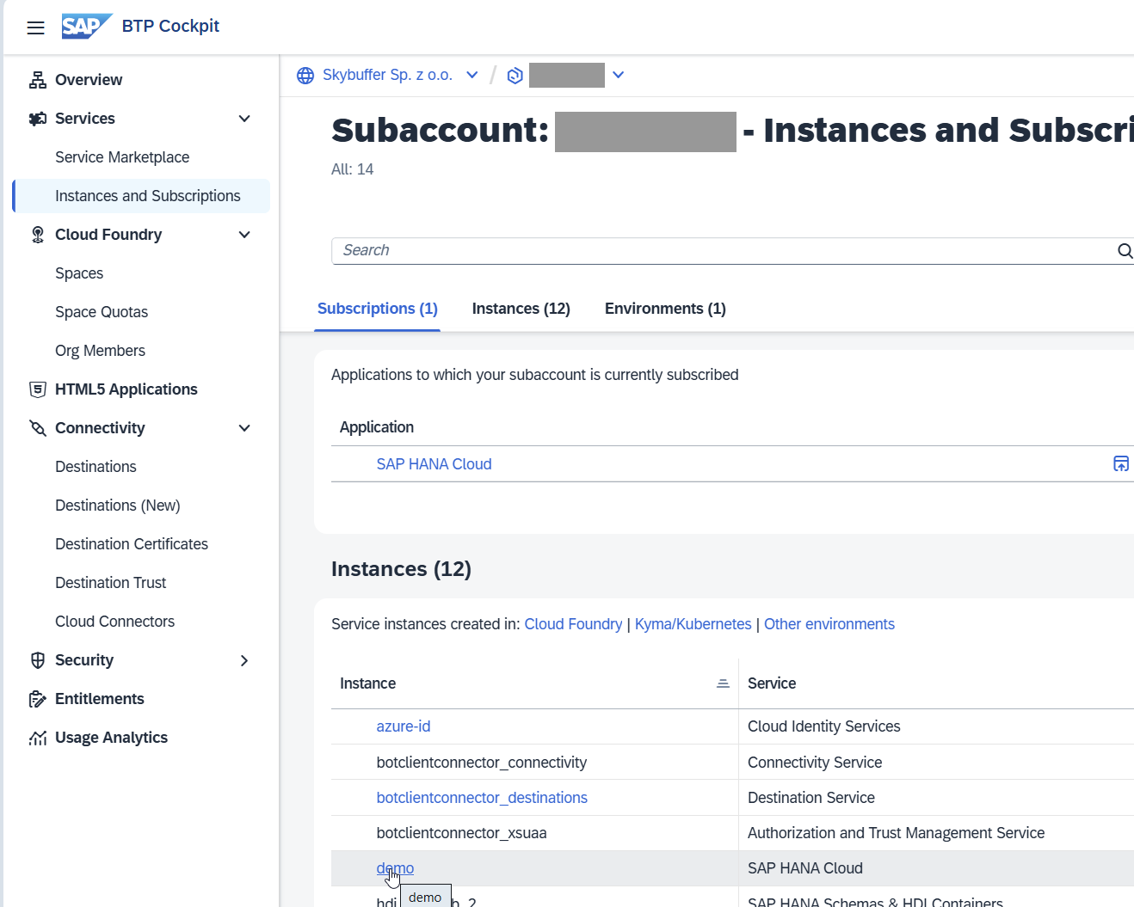Click the Connectivity Service cell
The height and width of the screenshot is (907, 1134).
pos(815,763)
